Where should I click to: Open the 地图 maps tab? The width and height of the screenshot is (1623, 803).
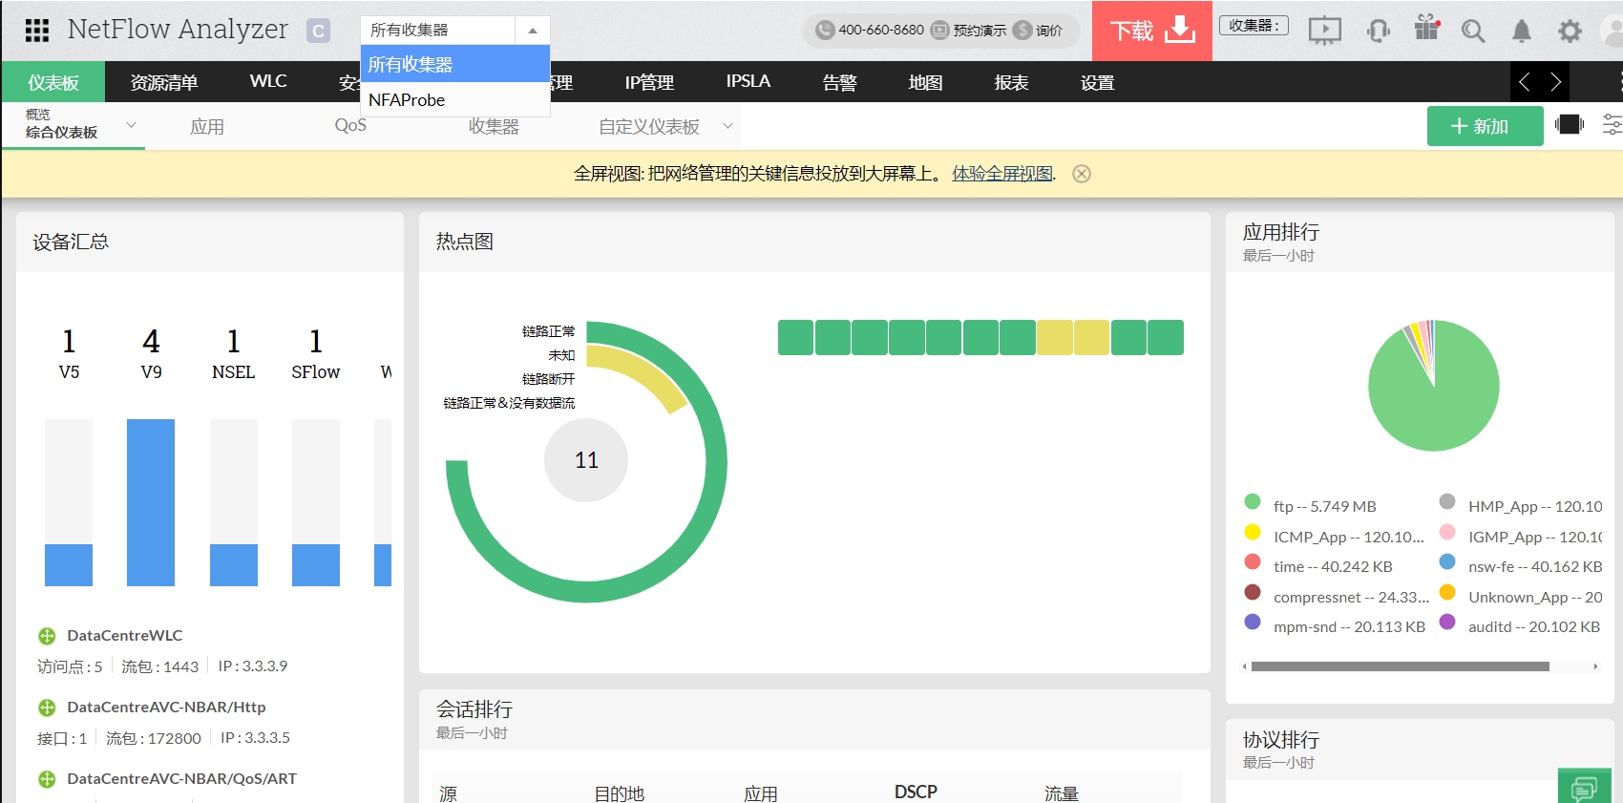[x=925, y=82]
